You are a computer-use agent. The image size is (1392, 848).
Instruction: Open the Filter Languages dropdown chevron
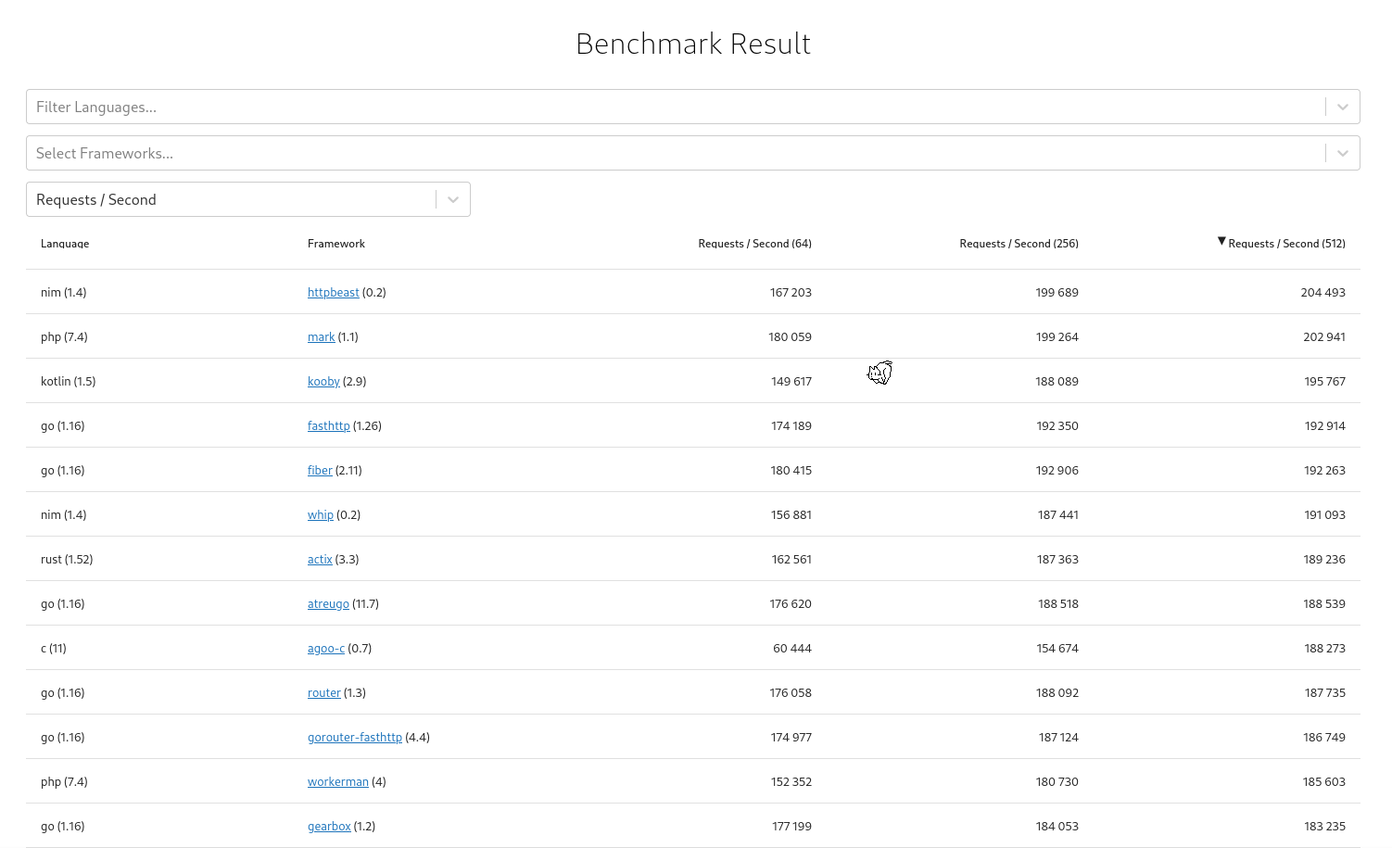click(x=1342, y=107)
